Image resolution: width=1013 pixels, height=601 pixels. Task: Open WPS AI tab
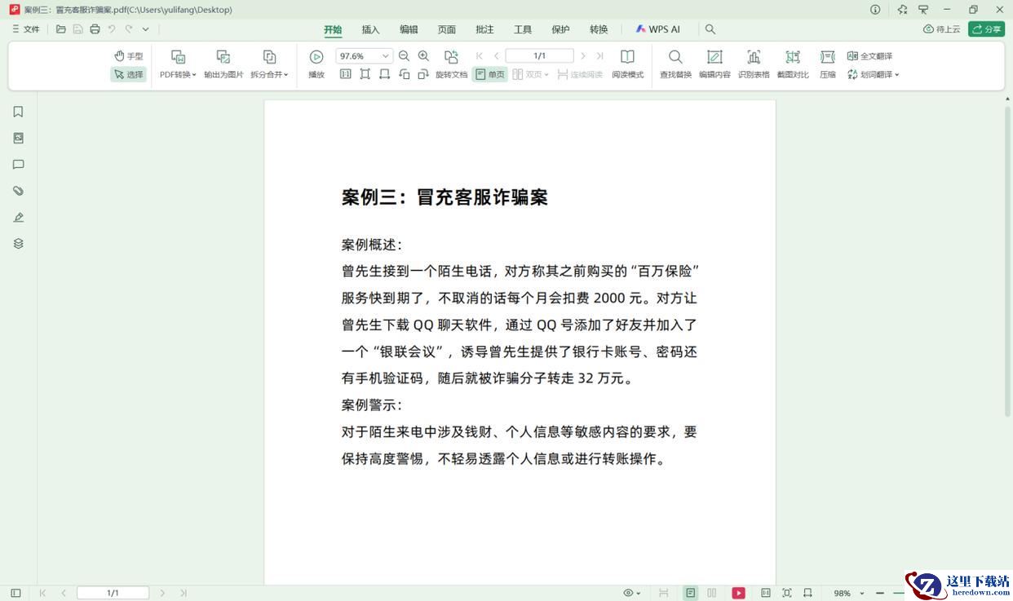coord(657,29)
